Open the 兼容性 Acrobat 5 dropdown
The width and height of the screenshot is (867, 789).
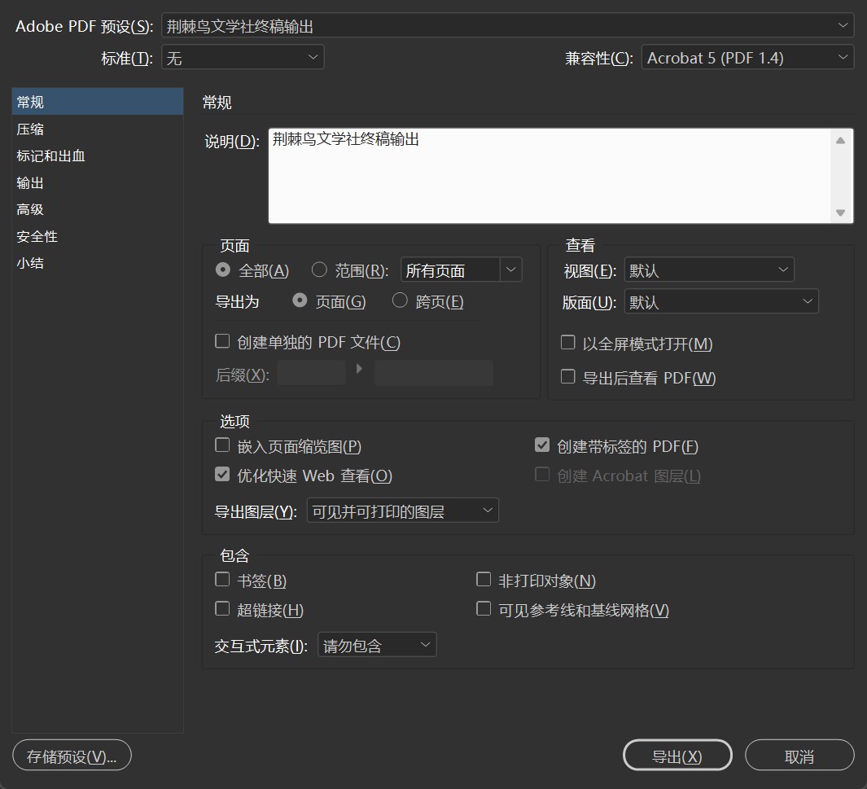747,57
